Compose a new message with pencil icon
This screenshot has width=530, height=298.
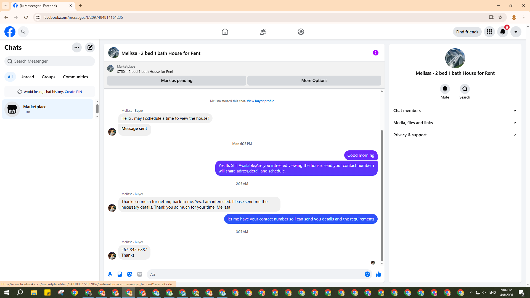tap(90, 47)
